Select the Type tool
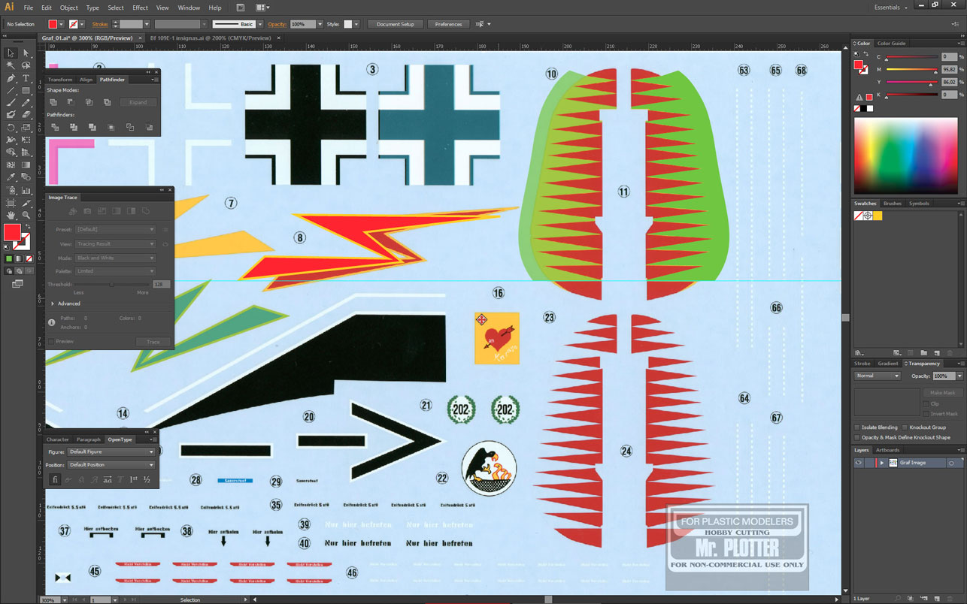The width and height of the screenshot is (967, 604). pos(26,78)
